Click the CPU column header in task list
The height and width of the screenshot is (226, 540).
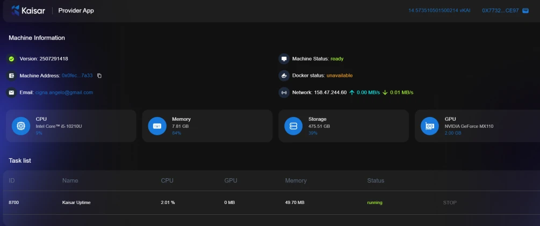pos(167,180)
